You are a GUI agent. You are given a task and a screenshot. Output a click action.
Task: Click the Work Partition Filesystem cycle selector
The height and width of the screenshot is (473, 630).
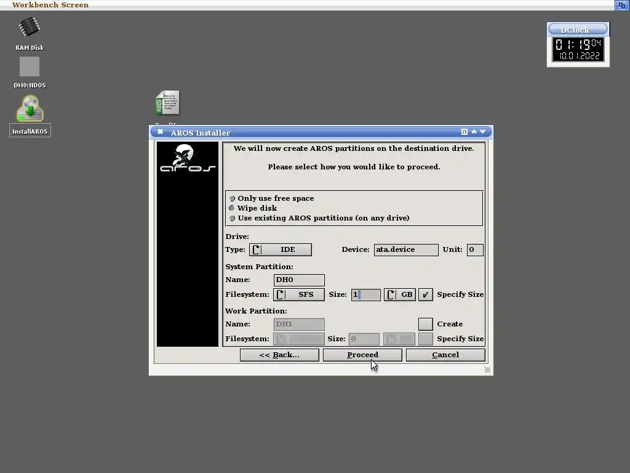click(x=299, y=339)
